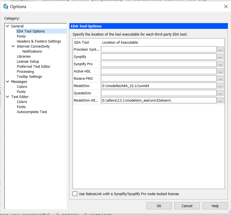Click the Riviera-PRO path field
The width and height of the screenshot is (231, 215).
[159, 78]
